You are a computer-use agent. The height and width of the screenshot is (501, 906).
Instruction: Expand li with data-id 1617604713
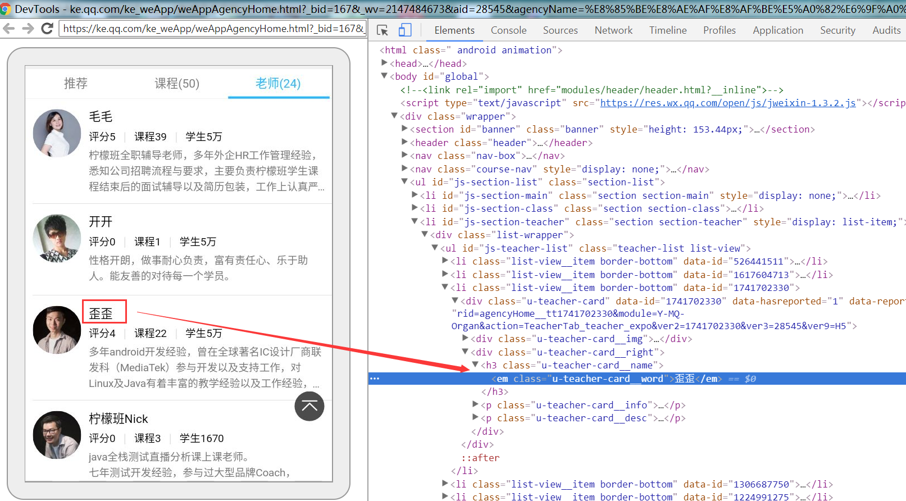(x=445, y=274)
